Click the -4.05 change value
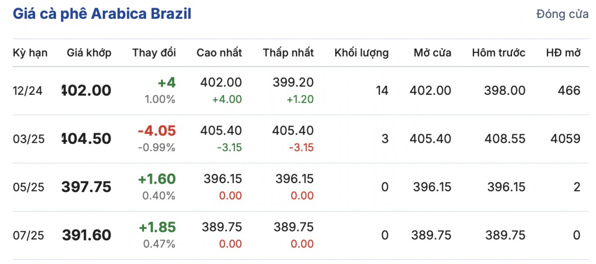 click(x=156, y=131)
